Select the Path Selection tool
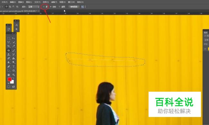 coord(9,71)
